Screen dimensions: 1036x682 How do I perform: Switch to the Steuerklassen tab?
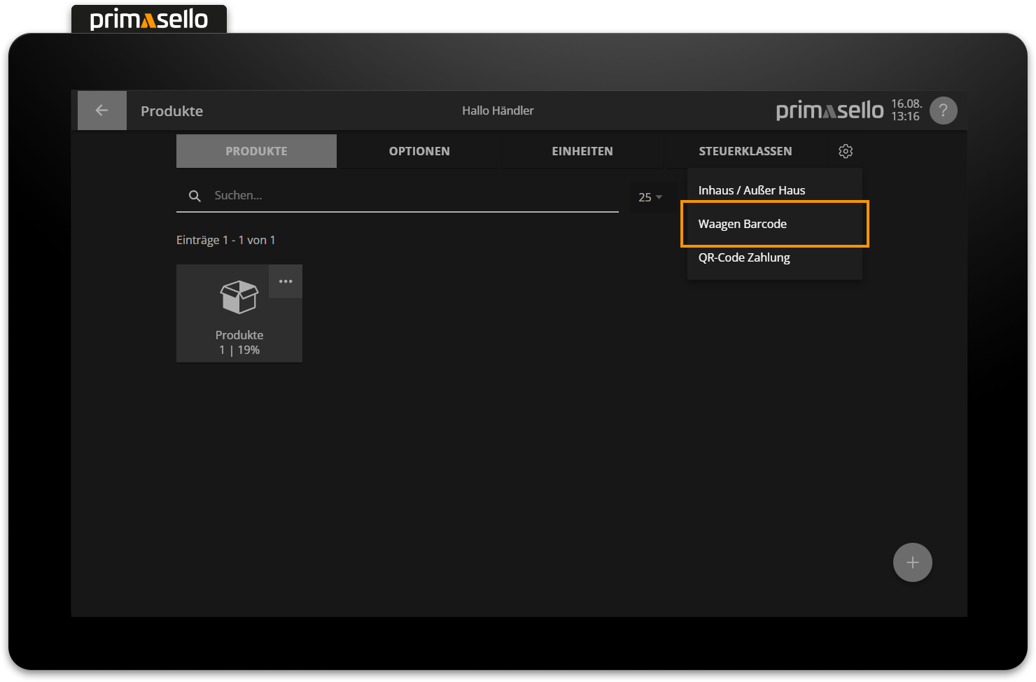tap(745, 150)
